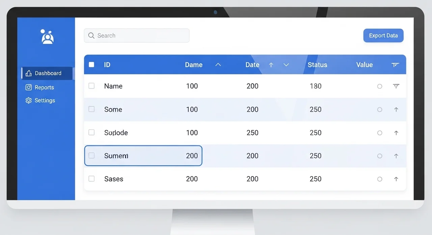Click the users logo icon in the sidebar

[47, 37]
